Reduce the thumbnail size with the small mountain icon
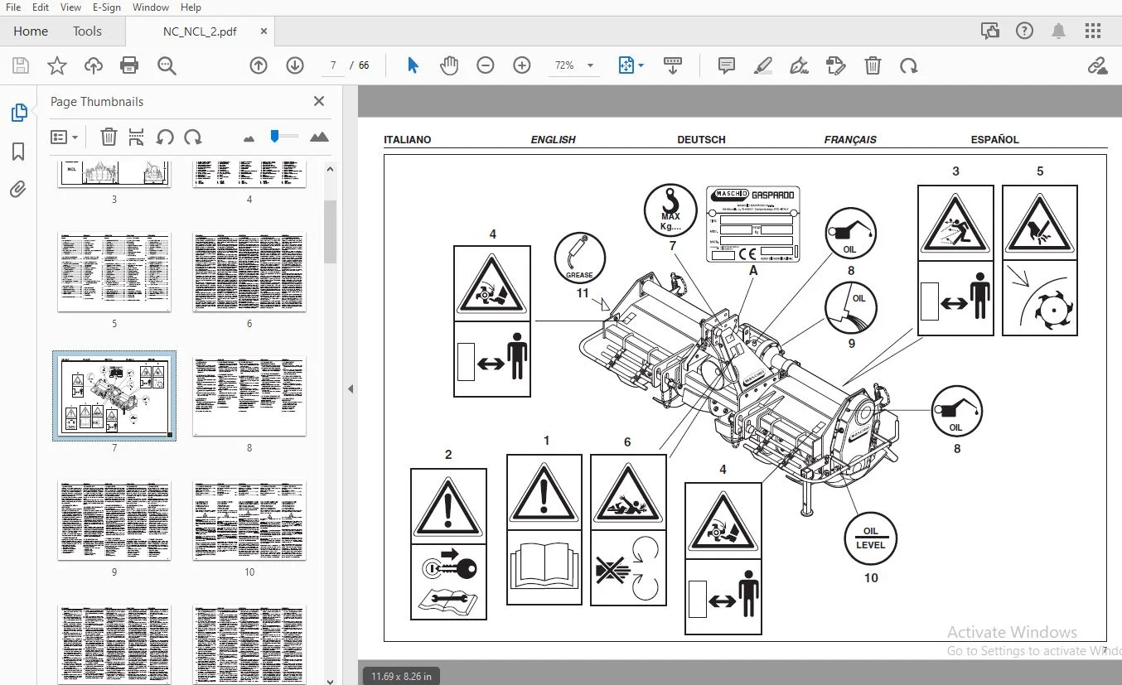This screenshot has height=685, width=1122. pyautogui.click(x=249, y=138)
